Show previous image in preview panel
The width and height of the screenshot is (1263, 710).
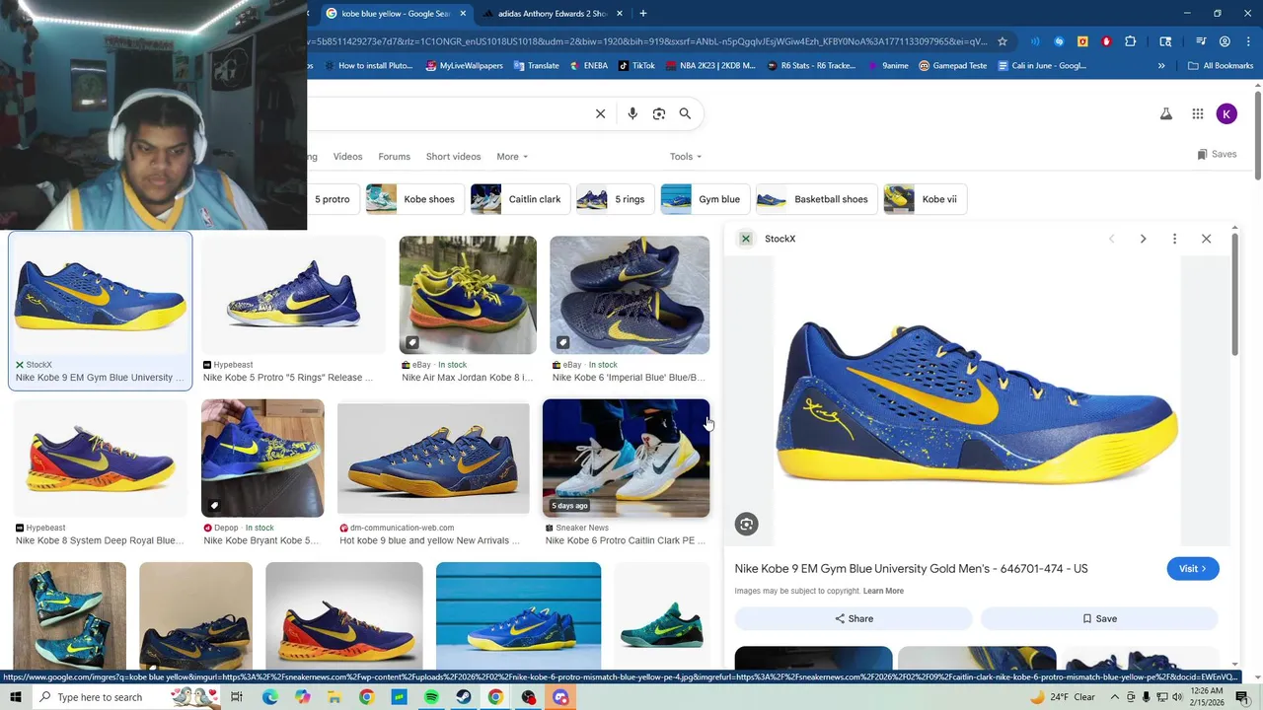[x=1112, y=239]
